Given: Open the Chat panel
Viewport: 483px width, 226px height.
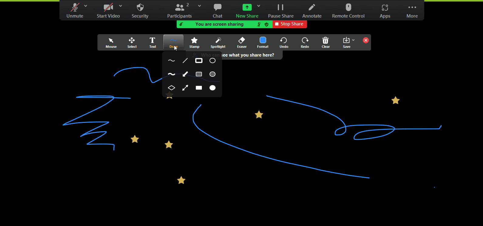Looking at the screenshot, I should [217, 11].
